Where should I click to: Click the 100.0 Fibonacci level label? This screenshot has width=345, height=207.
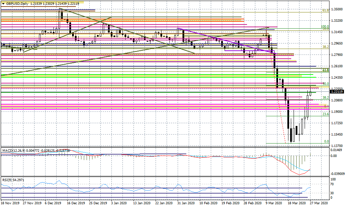coord(325,27)
